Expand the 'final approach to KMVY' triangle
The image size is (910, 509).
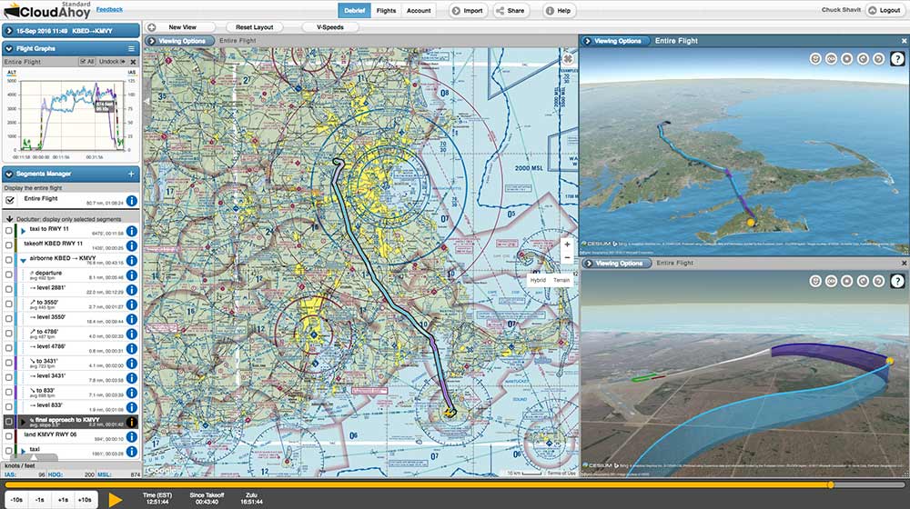pyautogui.click(x=24, y=422)
